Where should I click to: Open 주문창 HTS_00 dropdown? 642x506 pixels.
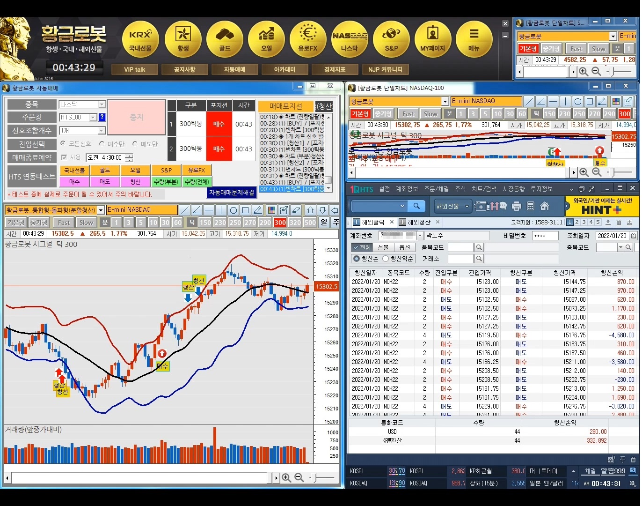(93, 117)
